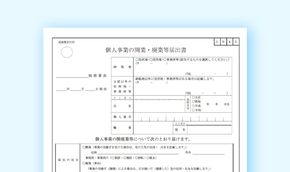Click the フリガナ field above 氏名

click(159, 98)
